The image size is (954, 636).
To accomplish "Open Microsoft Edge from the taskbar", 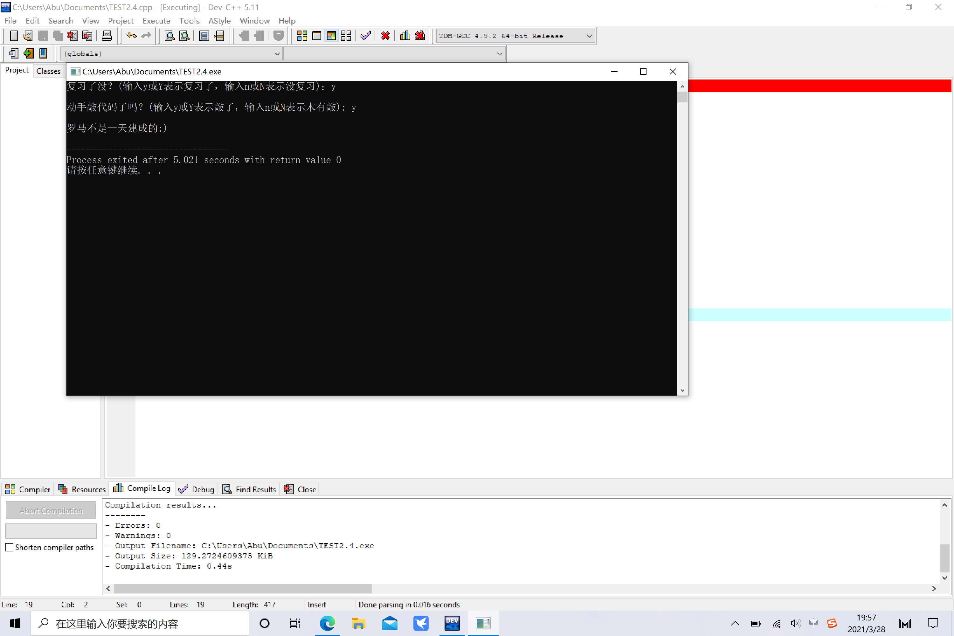I will point(327,623).
